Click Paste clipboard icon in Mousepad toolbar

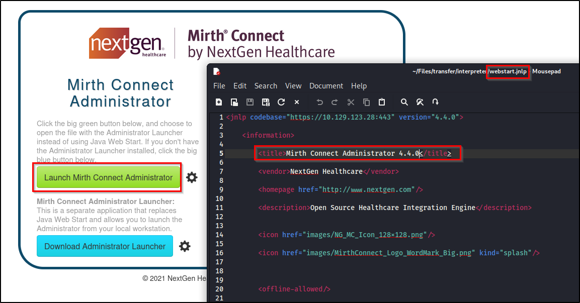click(x=382, y=102)
